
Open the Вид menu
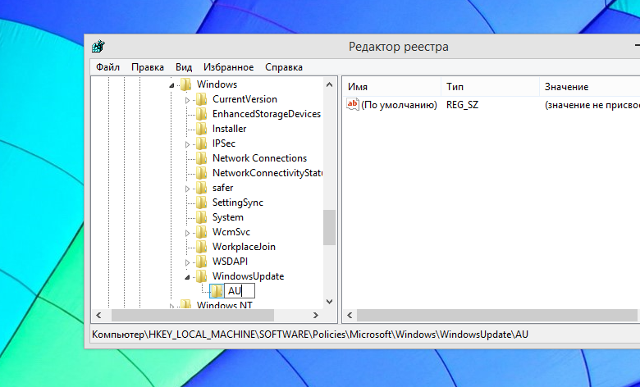184,67
